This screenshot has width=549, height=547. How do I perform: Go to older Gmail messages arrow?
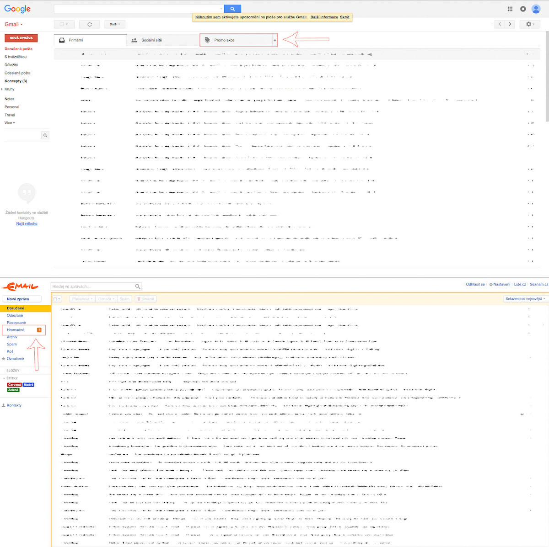click(x=510, y=24)
